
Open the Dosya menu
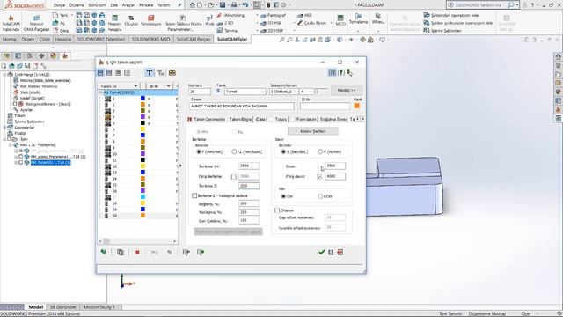[x=59, y=5]
